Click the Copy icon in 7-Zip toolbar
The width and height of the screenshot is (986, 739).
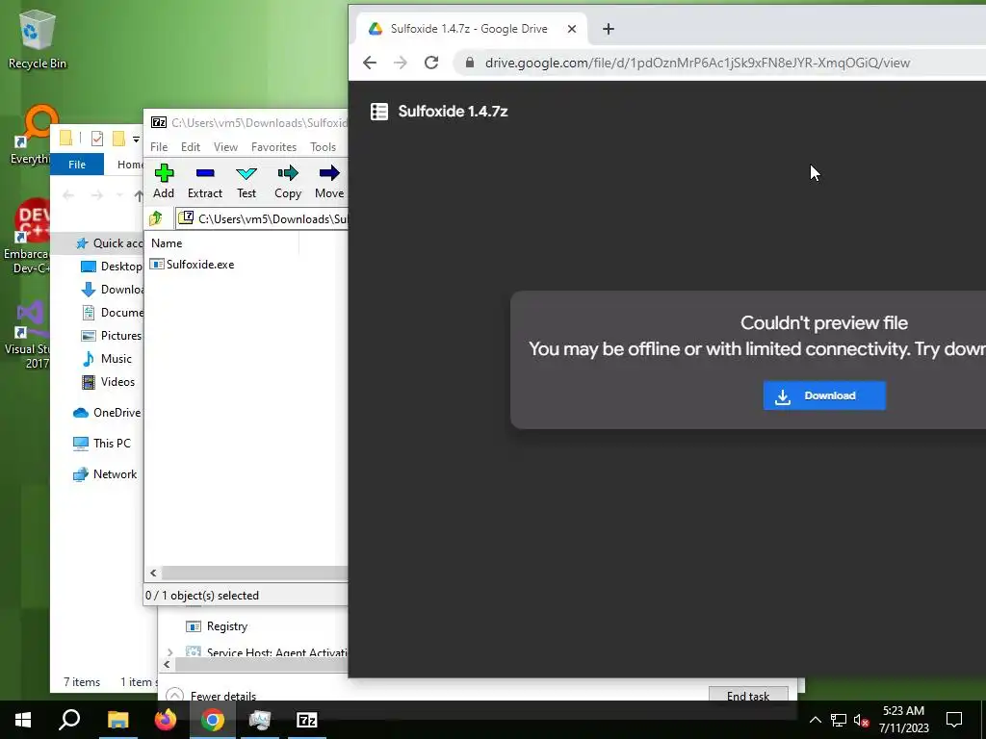[287, 182]
